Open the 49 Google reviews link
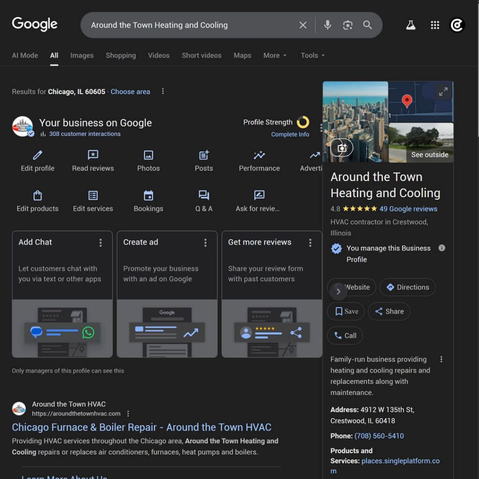The image size is (479, 479). coord(408,209)
